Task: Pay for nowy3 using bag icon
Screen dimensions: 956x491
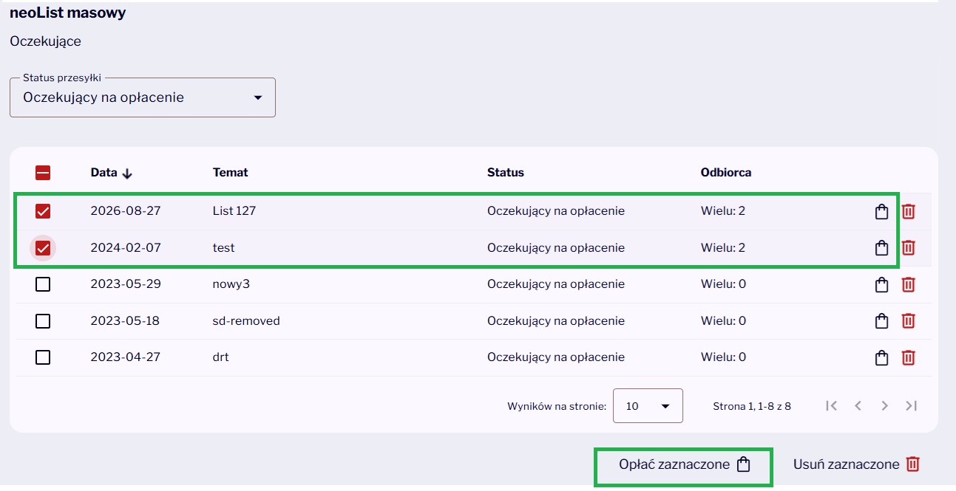Action: point(881,284)
